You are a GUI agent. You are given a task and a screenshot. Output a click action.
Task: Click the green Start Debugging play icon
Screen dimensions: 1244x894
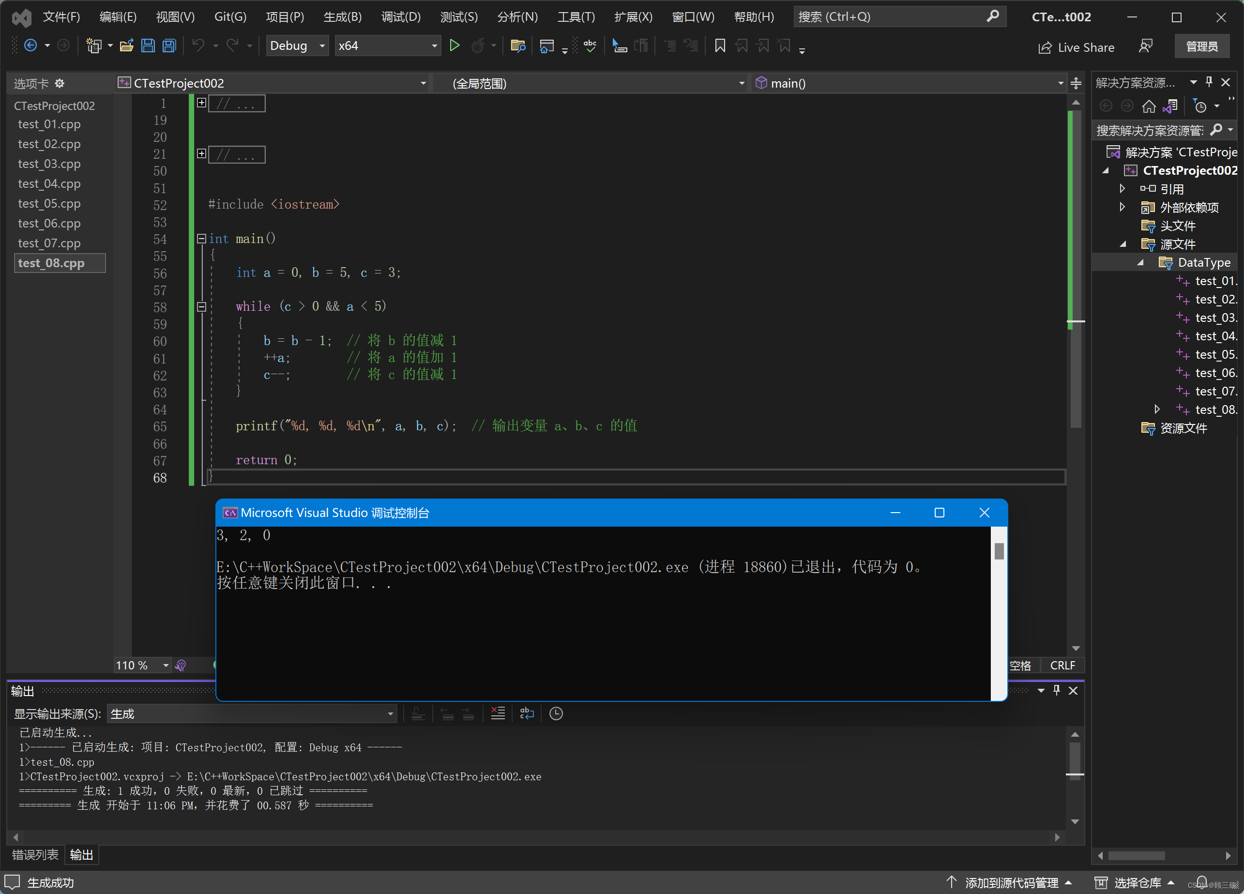click(454, 45)
